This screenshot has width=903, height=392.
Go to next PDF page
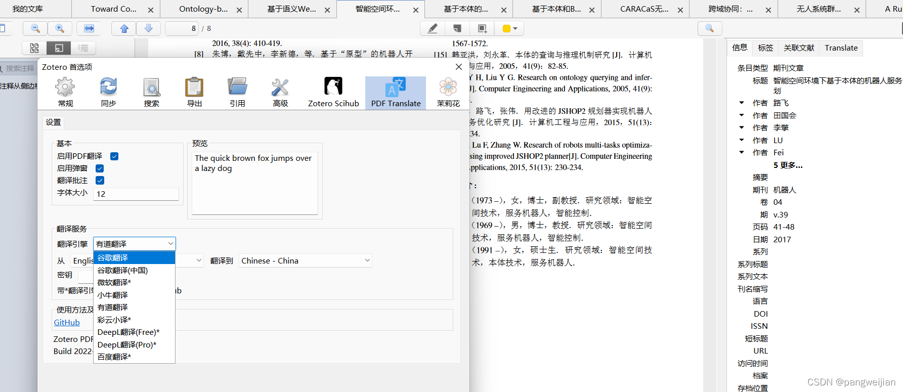pyautogui.click(x=149, y=29)
